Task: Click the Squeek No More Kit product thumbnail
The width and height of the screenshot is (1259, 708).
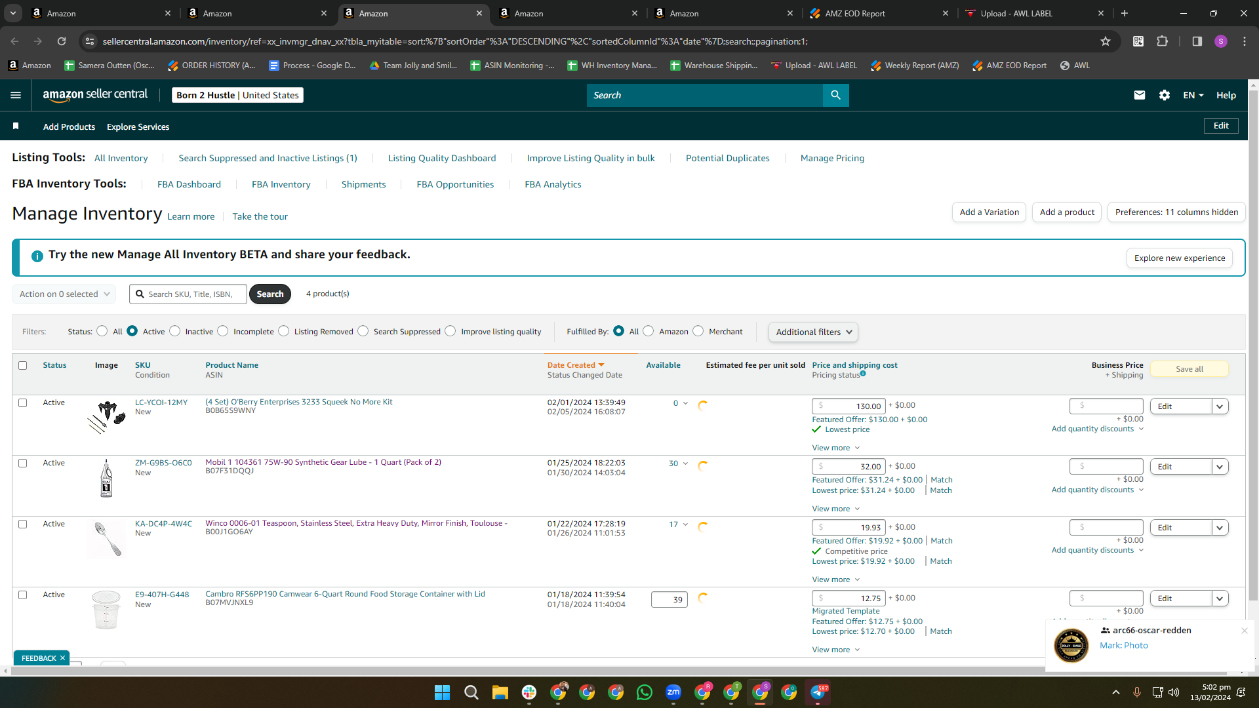Action: 106,418
